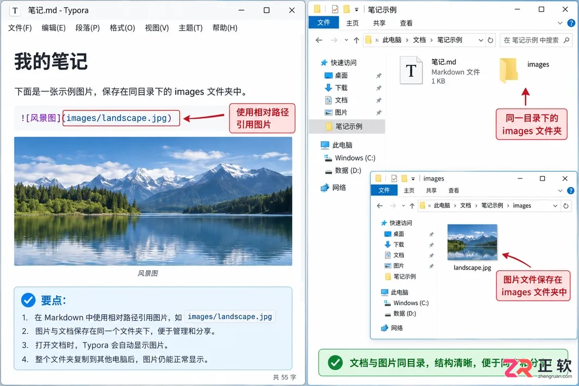
Task: Expand address bar dropdown in 笔记示例 window
Action: 481,40
